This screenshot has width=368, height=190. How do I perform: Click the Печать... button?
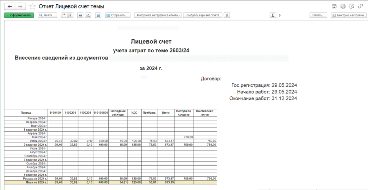click(318, 15)
